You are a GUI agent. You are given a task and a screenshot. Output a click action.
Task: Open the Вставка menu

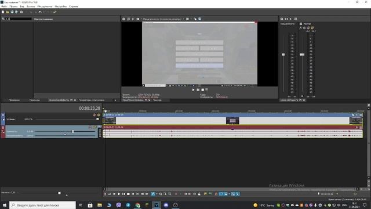pos(31,6)
